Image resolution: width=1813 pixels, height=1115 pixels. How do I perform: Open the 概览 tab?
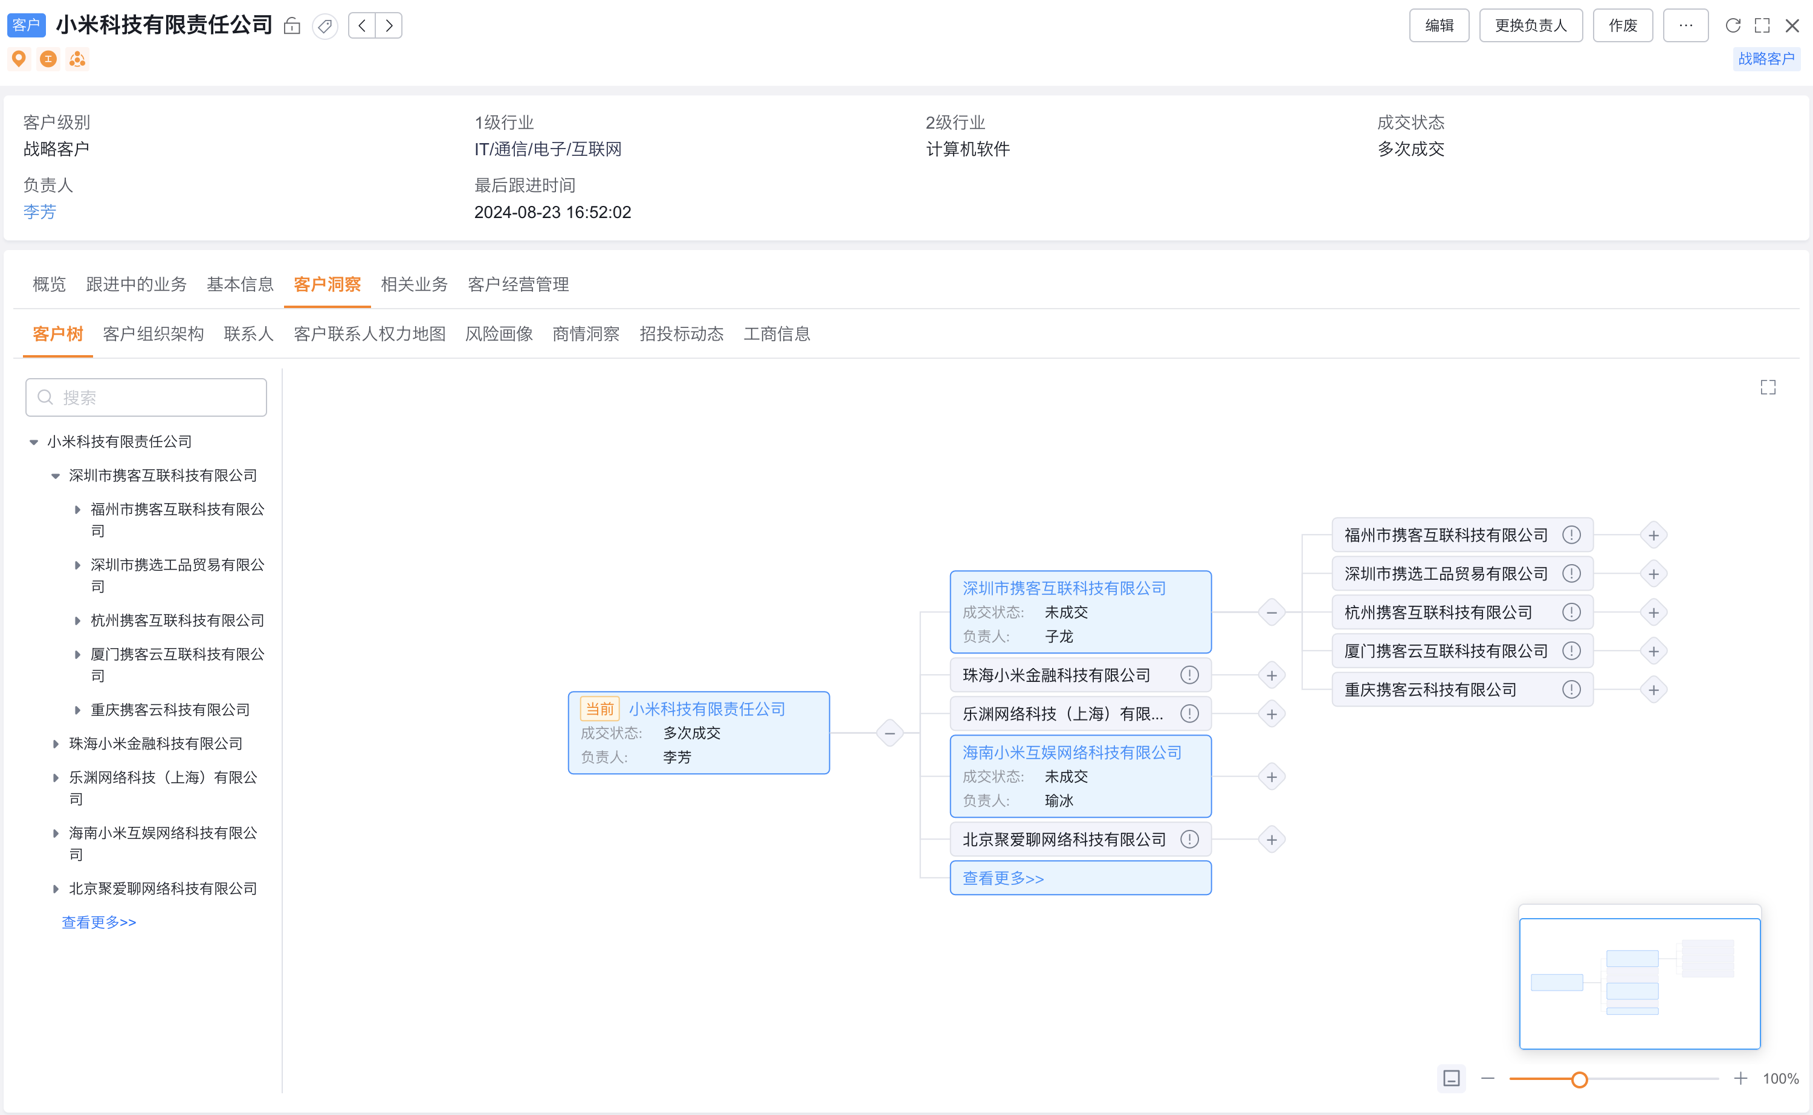(x=50, y=284)
